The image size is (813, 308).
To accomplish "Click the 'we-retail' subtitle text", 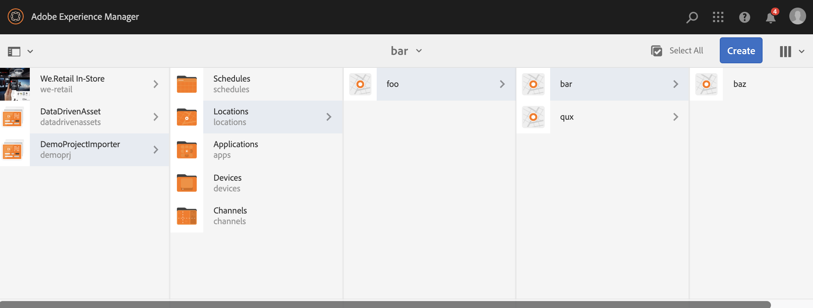I will [57, 90].
